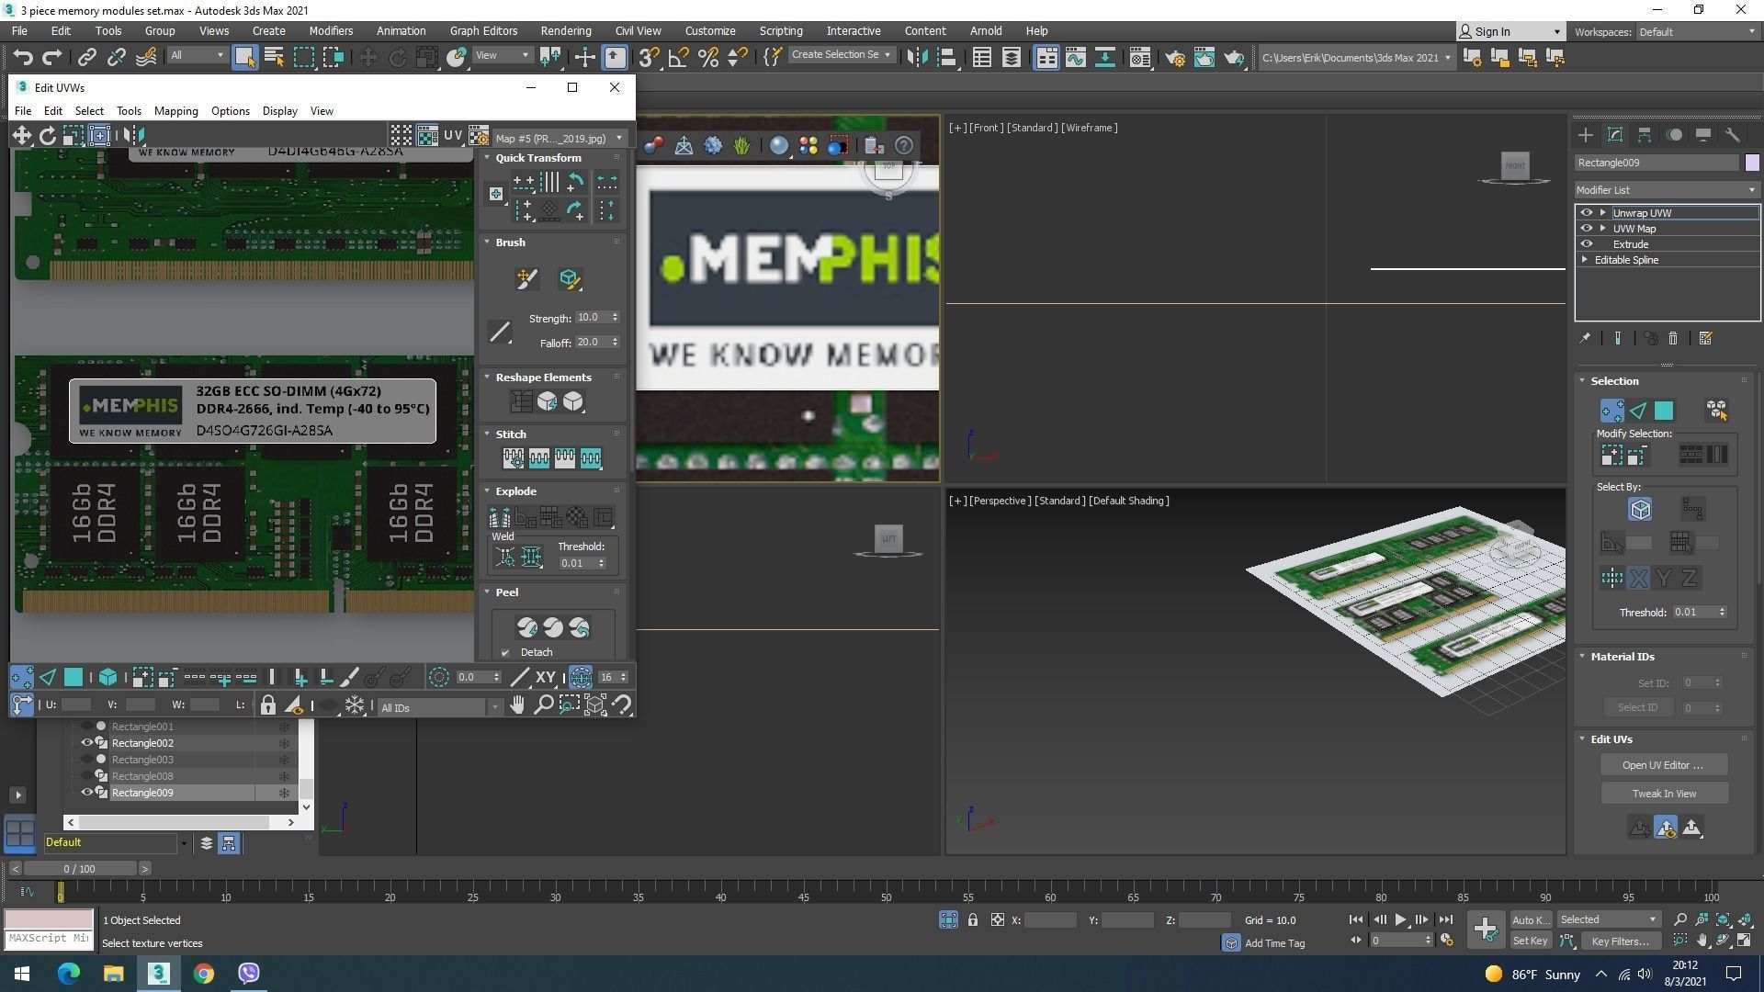
Task: Choose Select and Move tool
Action: [x=367, y=57]
